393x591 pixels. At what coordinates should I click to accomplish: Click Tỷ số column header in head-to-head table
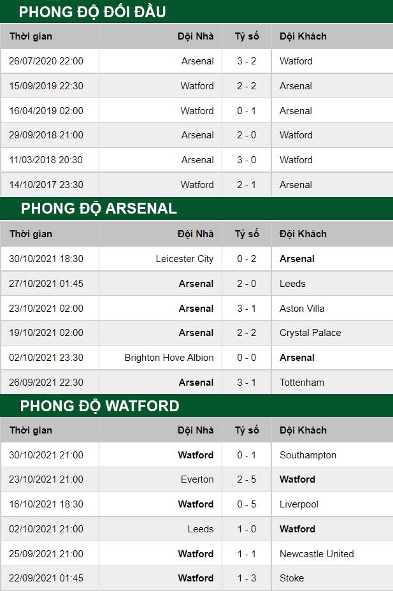(x=247, y=36)
